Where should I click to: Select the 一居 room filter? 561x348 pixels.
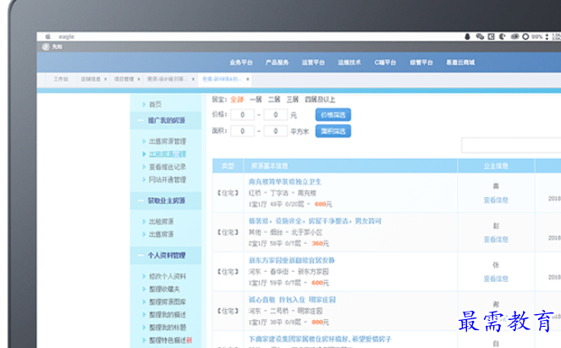256,99
